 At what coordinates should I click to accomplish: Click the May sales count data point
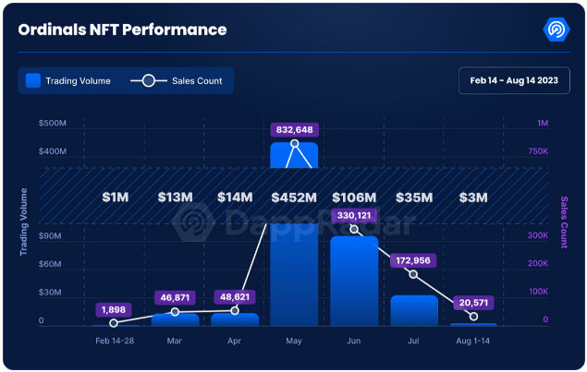(295, 144)
